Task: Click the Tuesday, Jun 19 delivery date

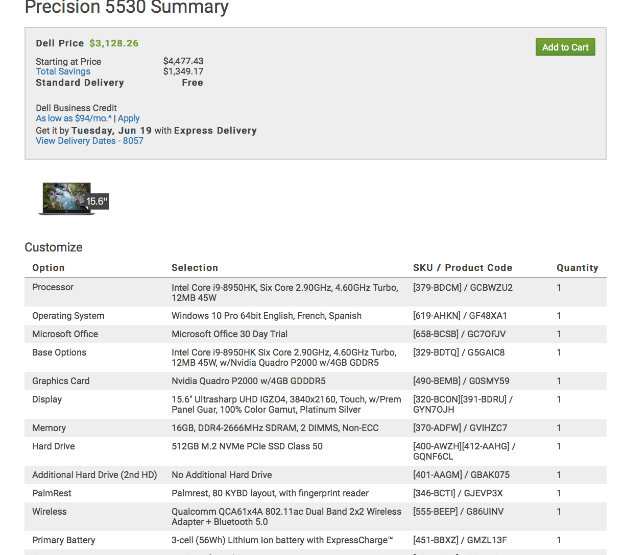Action: click(x=112, y=131)
